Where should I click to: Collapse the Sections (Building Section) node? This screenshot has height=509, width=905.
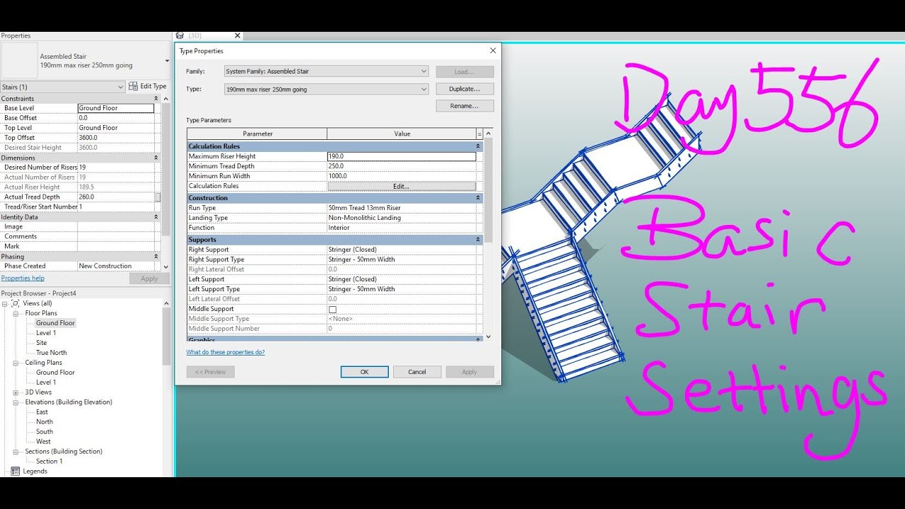(x=16, y=452)
